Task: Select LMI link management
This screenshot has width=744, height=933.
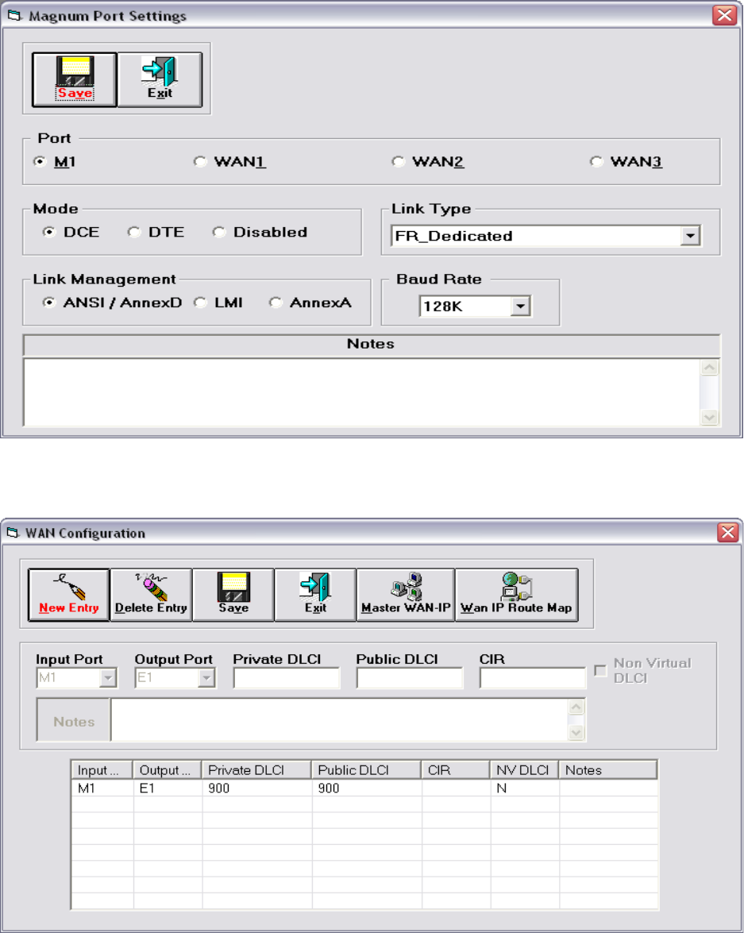Action: tap(201, 303)
